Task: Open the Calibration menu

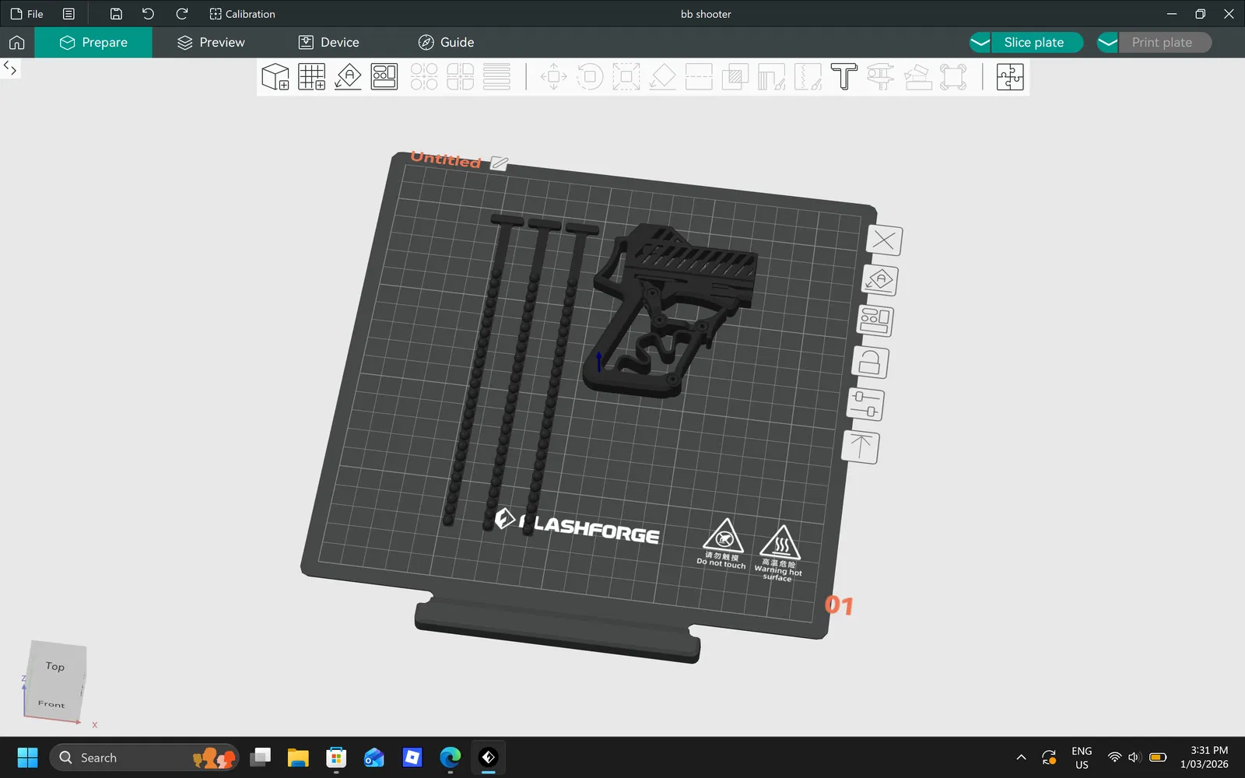Action: click(x=242, y=14)
